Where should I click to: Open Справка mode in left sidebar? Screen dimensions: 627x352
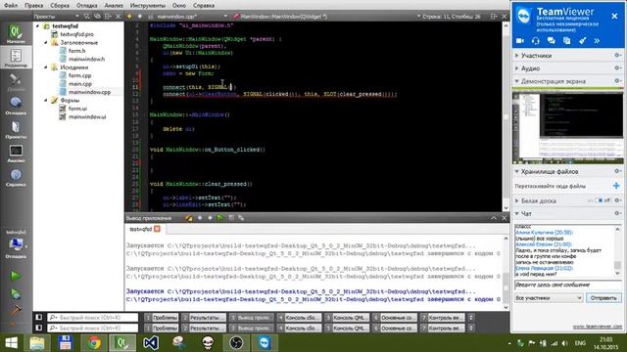(16, 177)
